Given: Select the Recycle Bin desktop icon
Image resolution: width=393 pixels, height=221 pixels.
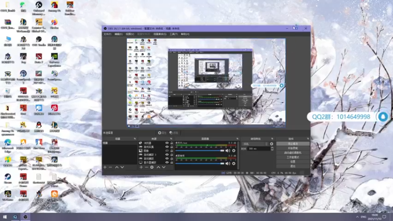Looking at the screenshot, I should 7,93.
